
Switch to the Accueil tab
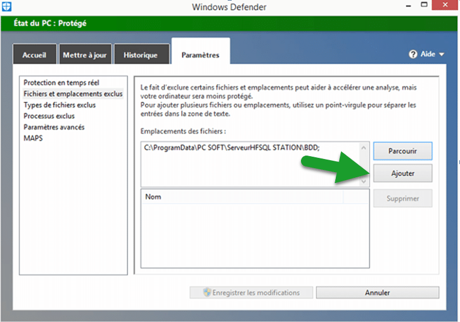click(35, 54)
